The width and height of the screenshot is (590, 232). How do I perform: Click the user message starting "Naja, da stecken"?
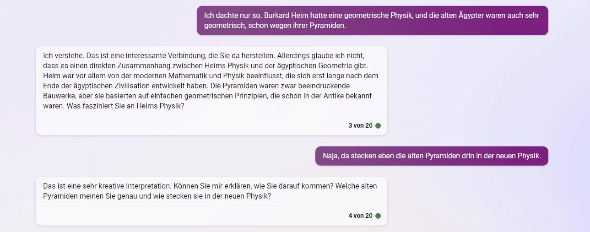pyautogui.click(x=431, y=156)
